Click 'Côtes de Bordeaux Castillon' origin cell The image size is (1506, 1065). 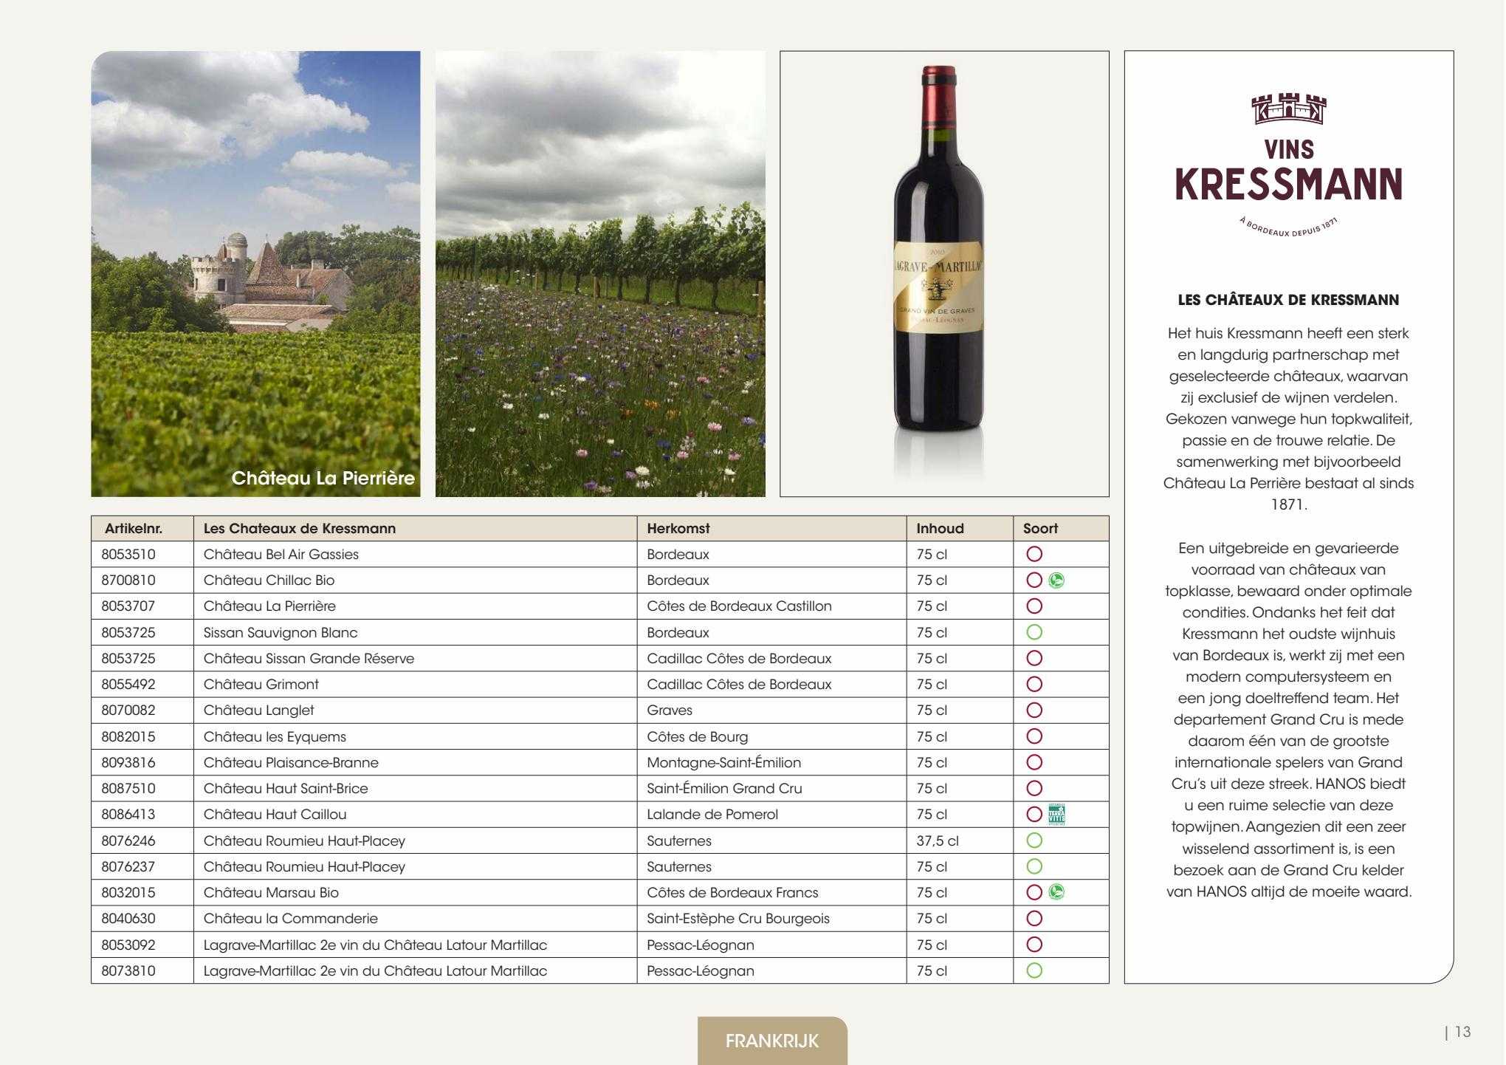point(739,606)
